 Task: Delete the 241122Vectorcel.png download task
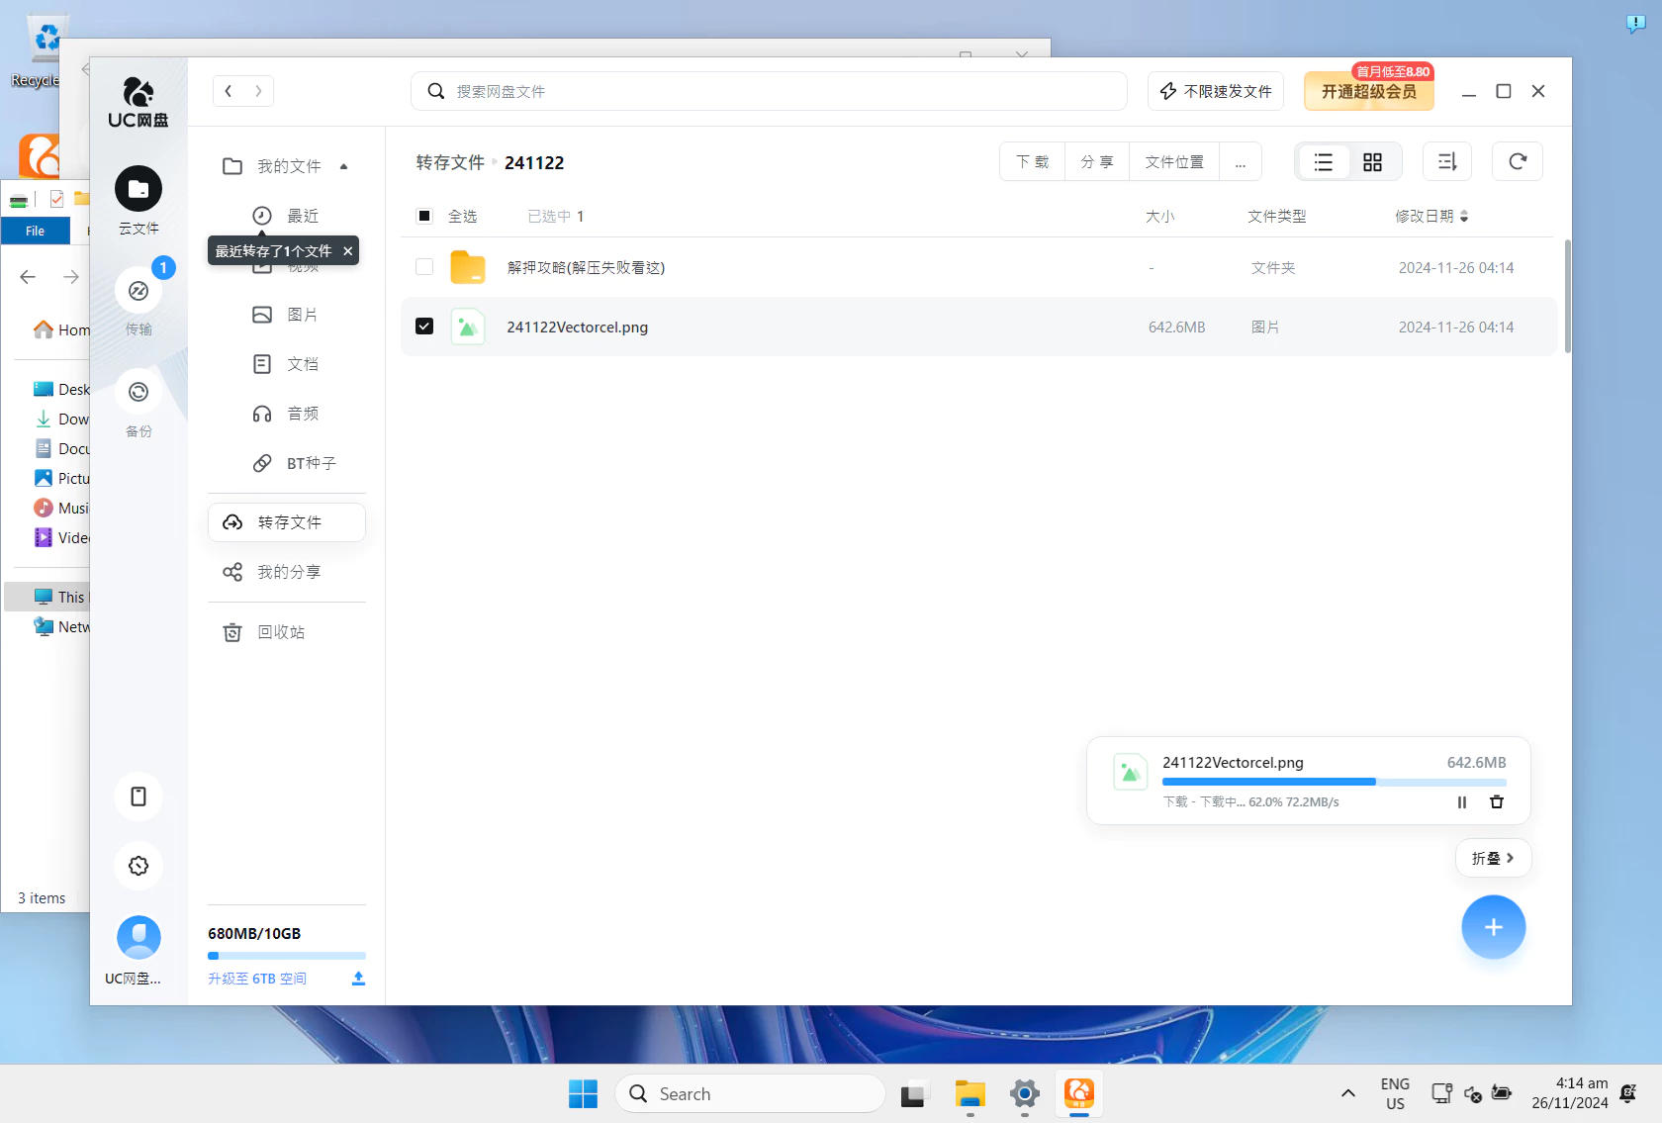(1497, 802)
